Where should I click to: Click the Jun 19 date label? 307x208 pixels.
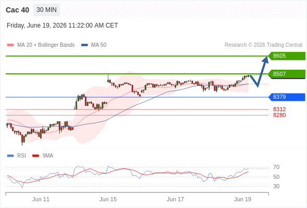click(x=242, y=199)
